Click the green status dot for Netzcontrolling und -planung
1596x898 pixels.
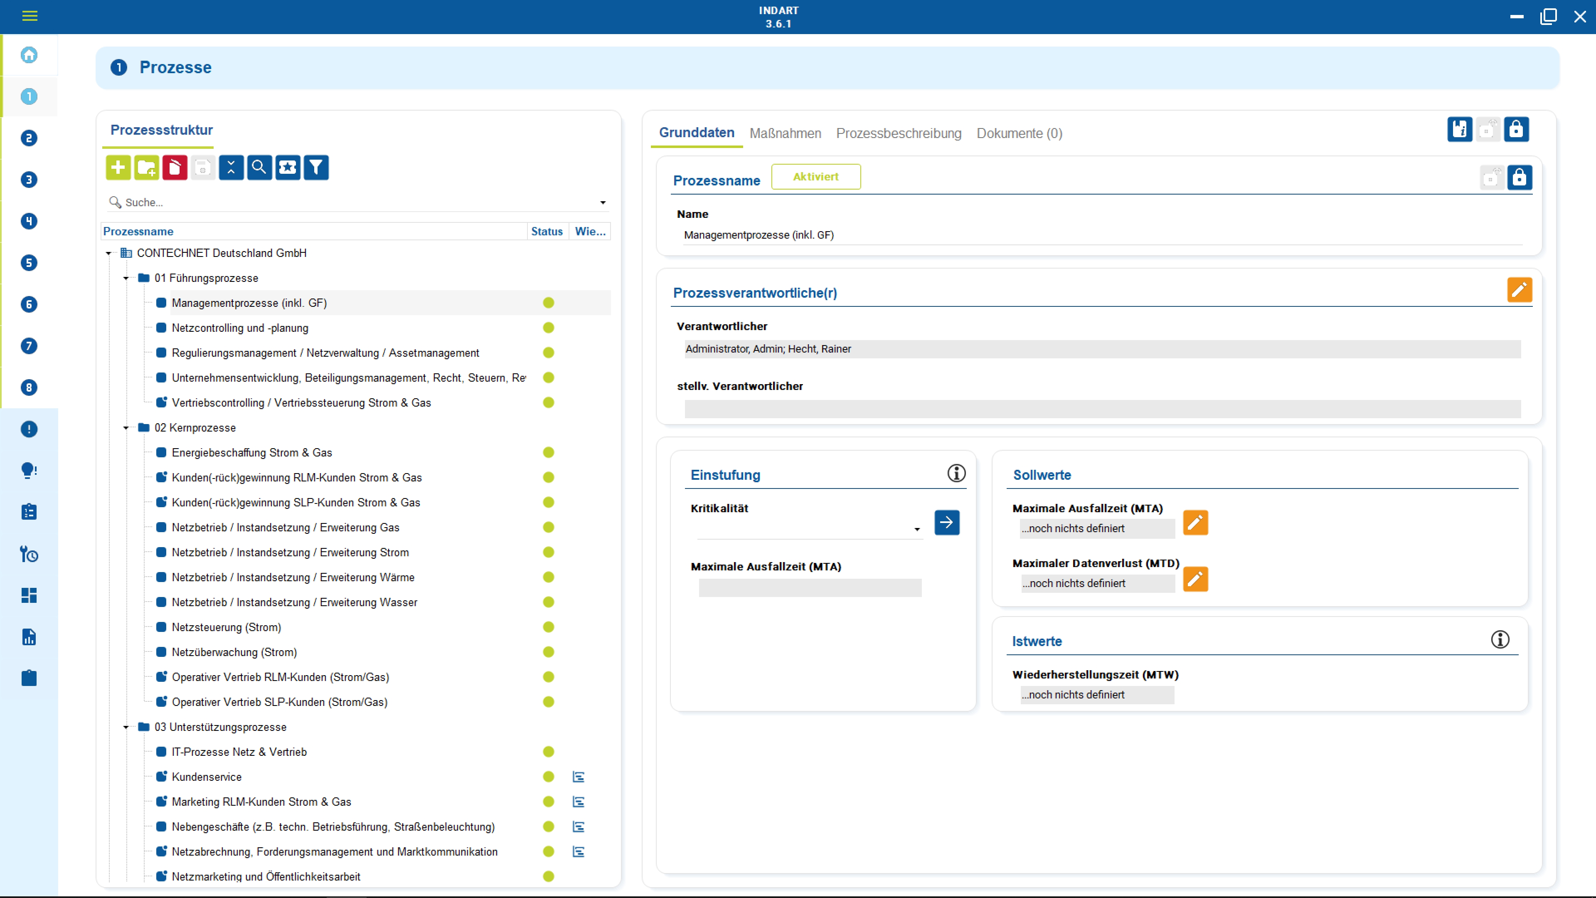pos(548,328)
